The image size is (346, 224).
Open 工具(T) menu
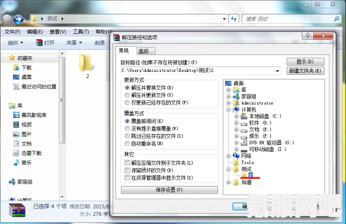tap(81, 32)
